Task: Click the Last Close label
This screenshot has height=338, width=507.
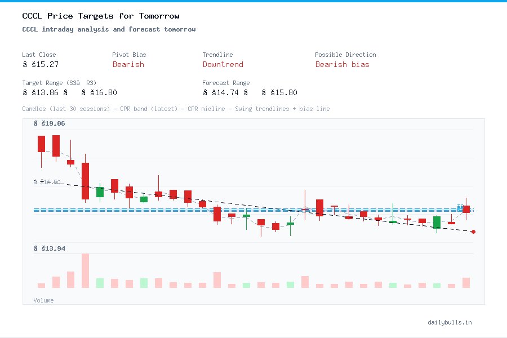Action: coord(39,55)
